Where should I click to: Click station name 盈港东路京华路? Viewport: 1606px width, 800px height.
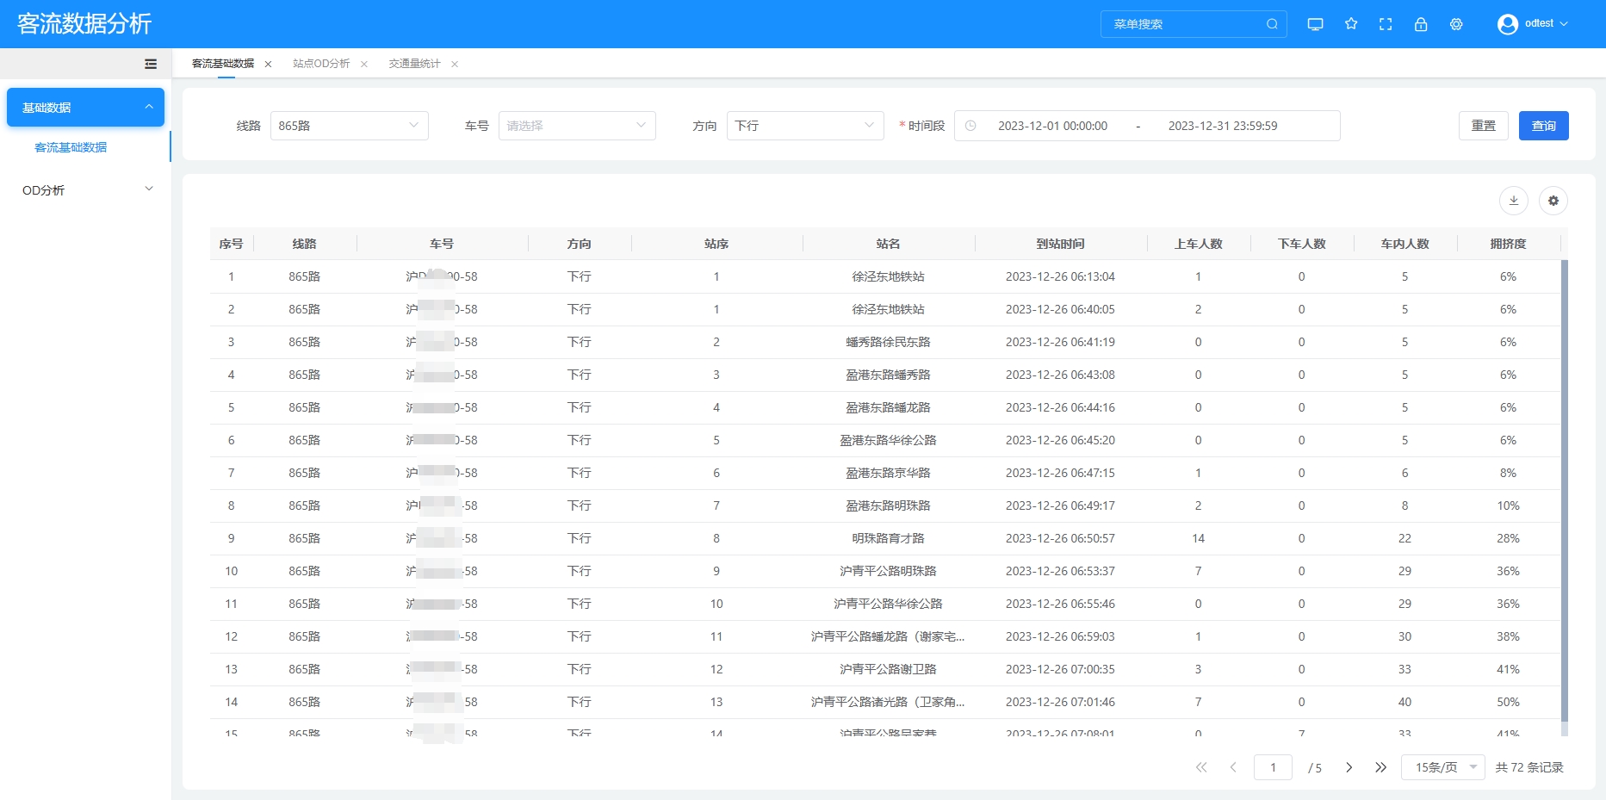pos(888,473)
